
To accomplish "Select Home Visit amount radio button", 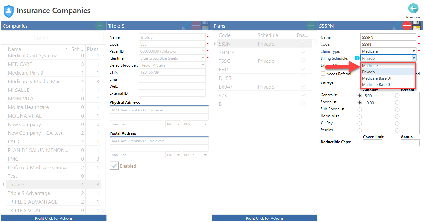I will tap(360, 117).
